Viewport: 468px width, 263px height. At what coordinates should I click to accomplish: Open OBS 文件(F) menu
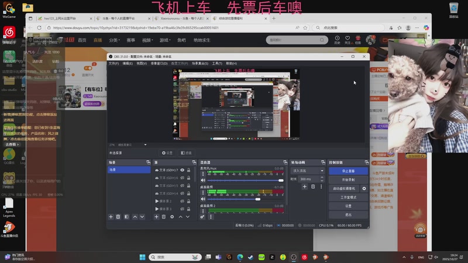(113, 63)
